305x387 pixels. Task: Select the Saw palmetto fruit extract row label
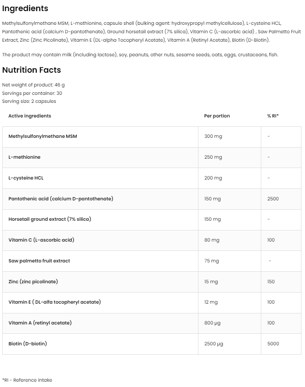(39, 261)
